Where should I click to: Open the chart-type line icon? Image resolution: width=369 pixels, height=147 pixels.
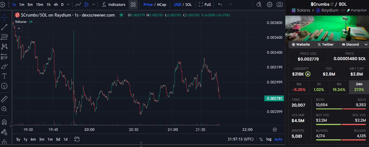click(x=78, y=5)
